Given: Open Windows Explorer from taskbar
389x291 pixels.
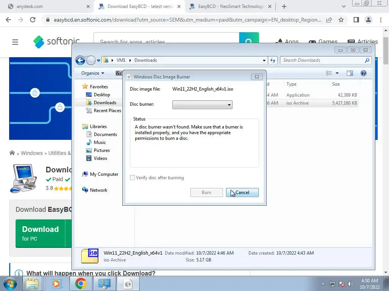Looking at the screenshot, I should coord(33,283).
